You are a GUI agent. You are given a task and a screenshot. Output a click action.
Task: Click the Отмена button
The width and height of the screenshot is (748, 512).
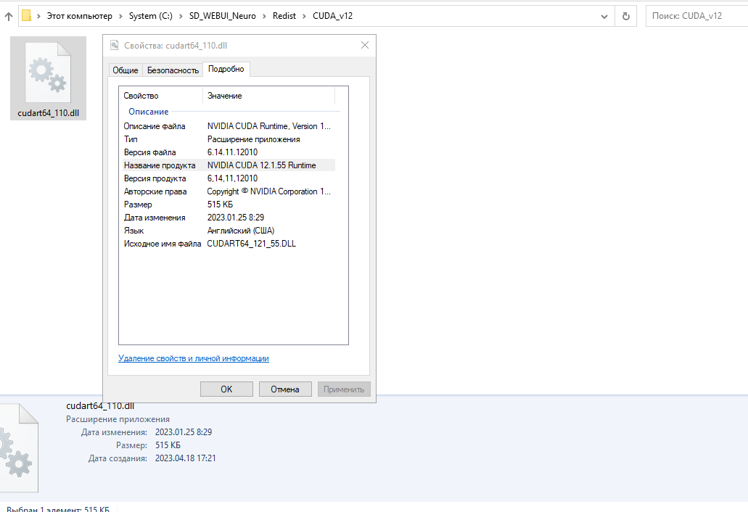[285, 389]
